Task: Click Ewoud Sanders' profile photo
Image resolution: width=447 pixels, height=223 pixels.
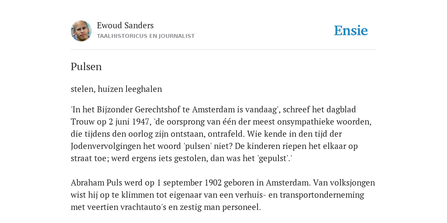Action: pos(81,31)
